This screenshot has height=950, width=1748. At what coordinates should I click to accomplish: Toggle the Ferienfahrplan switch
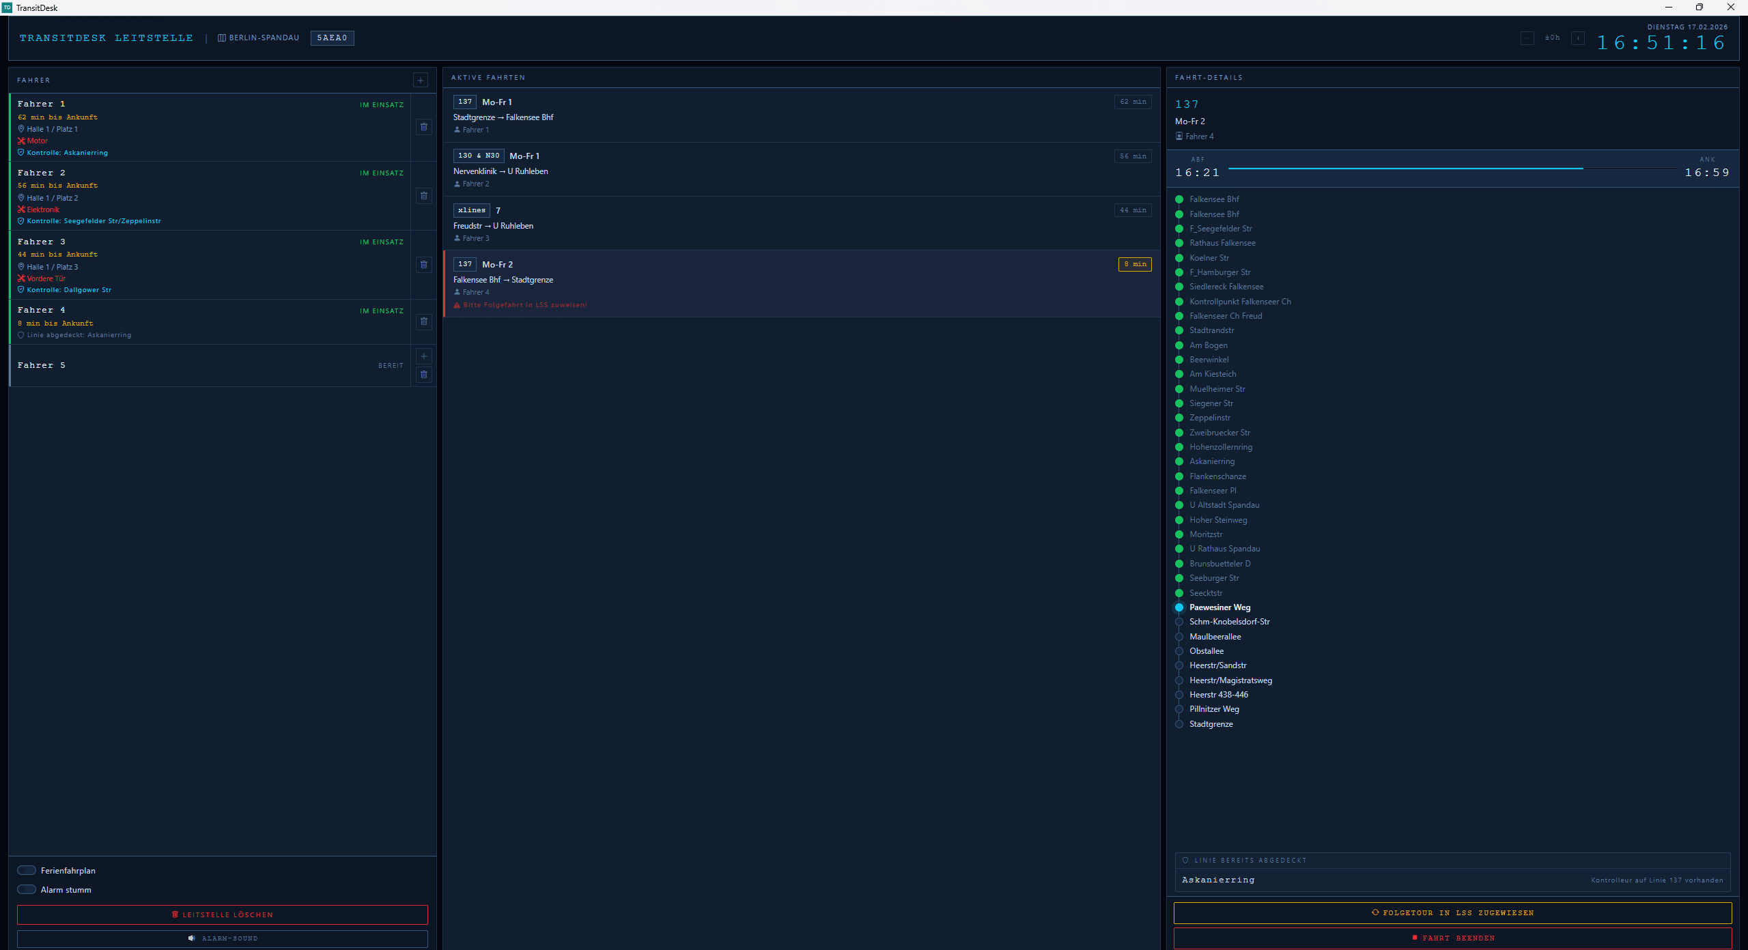27,870
